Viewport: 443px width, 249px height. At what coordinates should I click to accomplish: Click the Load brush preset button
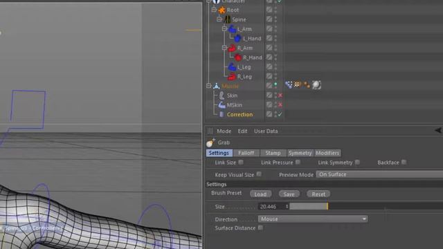(x=260, y=194)
